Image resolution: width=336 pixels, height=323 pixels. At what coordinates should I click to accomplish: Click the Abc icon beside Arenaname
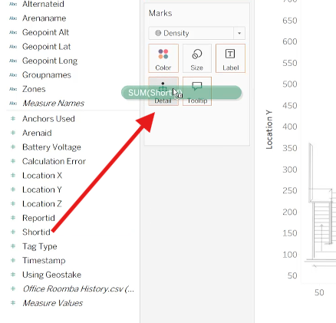click(13, 18)
